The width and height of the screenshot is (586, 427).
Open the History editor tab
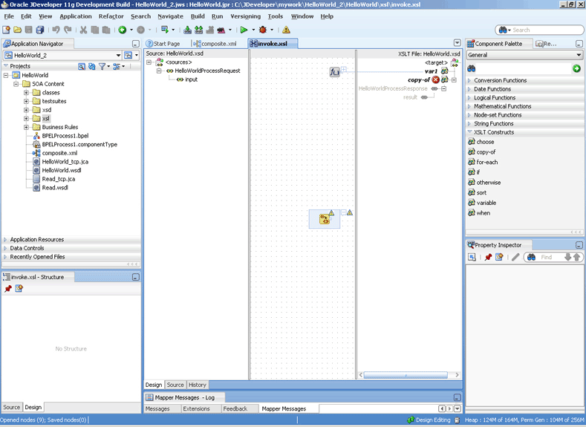[x=198, y=385]
